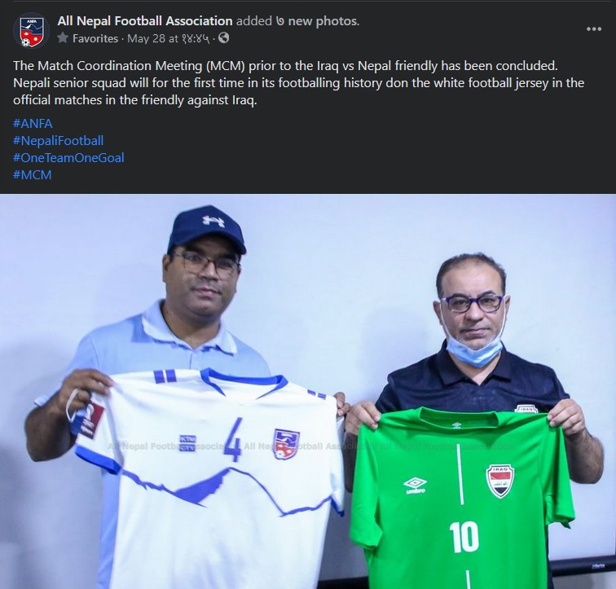Viewport: 616px width, 589px height.
Task: Click the Favorites label under the page name
Action: [x=95, y=38]
